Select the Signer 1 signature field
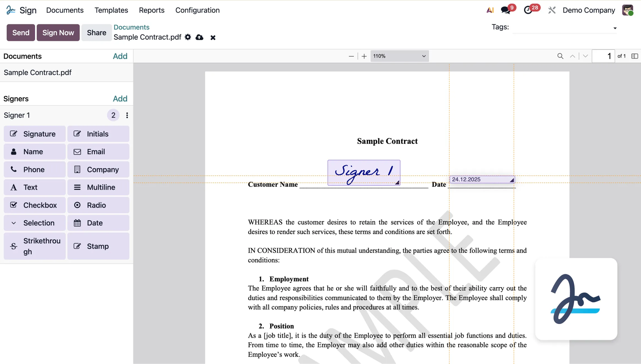The image size is (641, 364). pyautogui.click(x=364, y=173)
